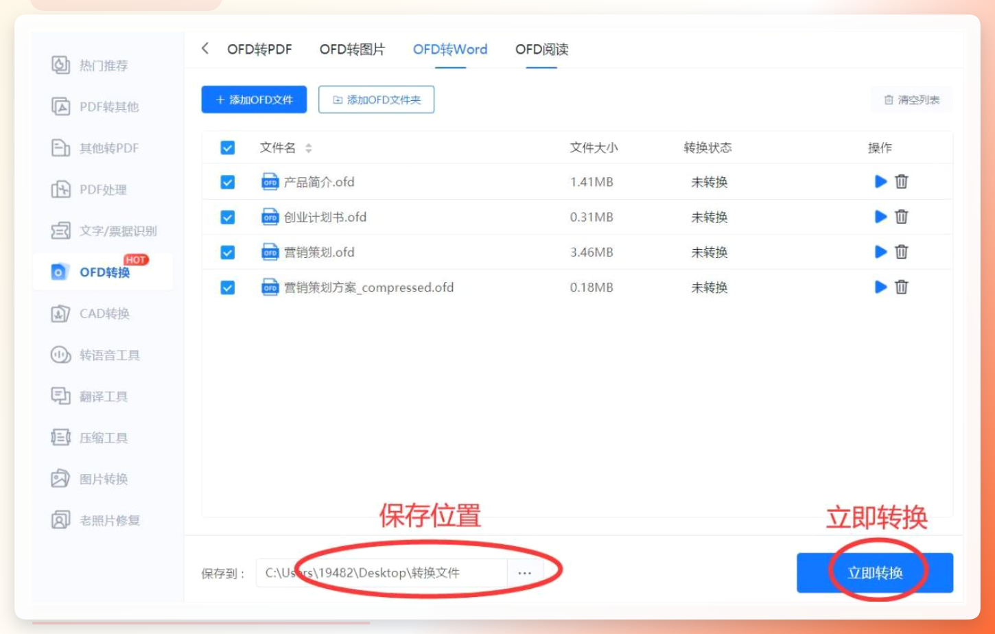
Task: Start converting 创业计划书.ofd with play icon
Action: coord(881,217)
